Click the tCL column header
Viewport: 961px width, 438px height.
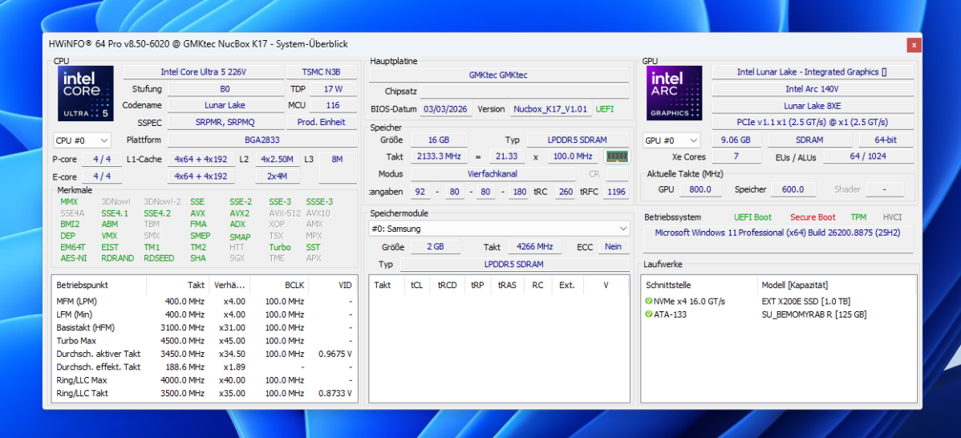(x=417, y=286)
